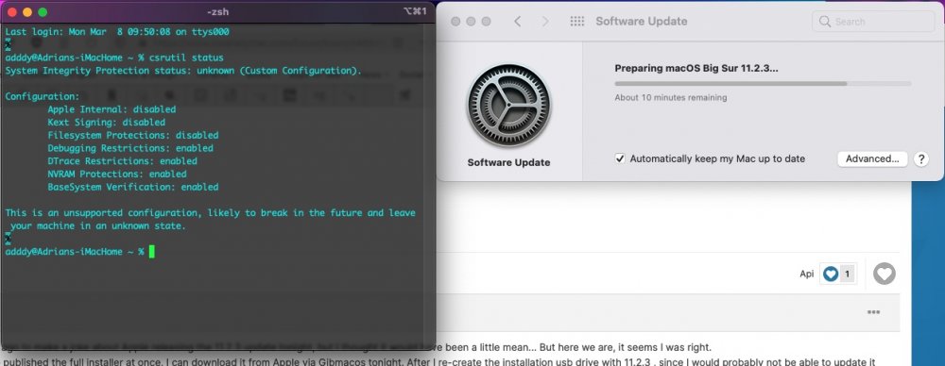Click 'Configuration:' heading in Terminal
Image resolution: width=945 pixels, height=366 pixels.
click(43, 96)
